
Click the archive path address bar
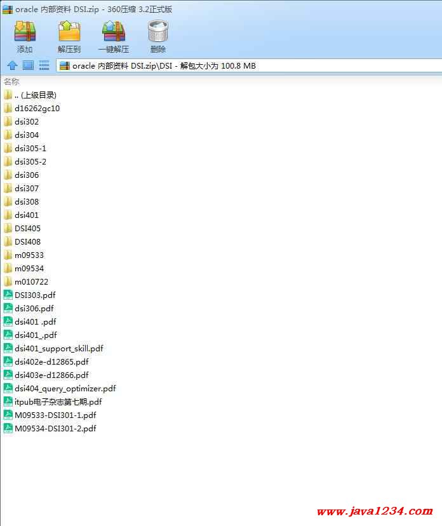pos(249,66)
